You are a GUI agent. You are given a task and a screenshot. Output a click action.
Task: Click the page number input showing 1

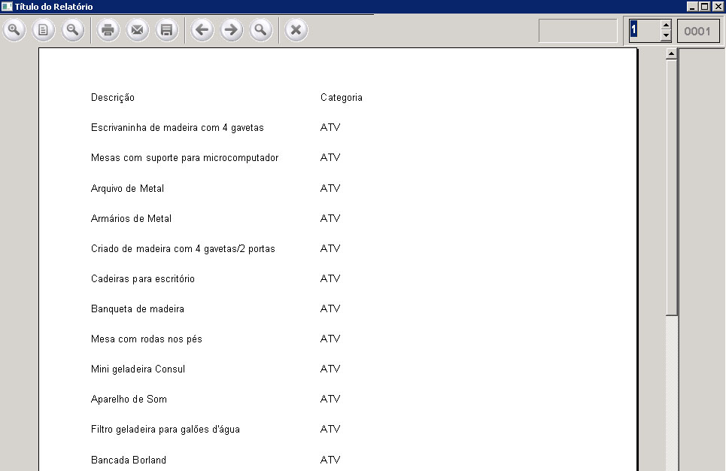[645, 31]
